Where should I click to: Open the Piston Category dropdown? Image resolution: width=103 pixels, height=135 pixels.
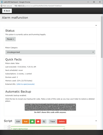[x=50, y=52]
